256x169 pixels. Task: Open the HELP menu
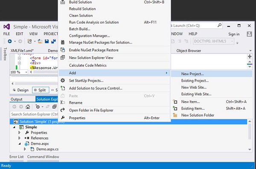[193, 34]
